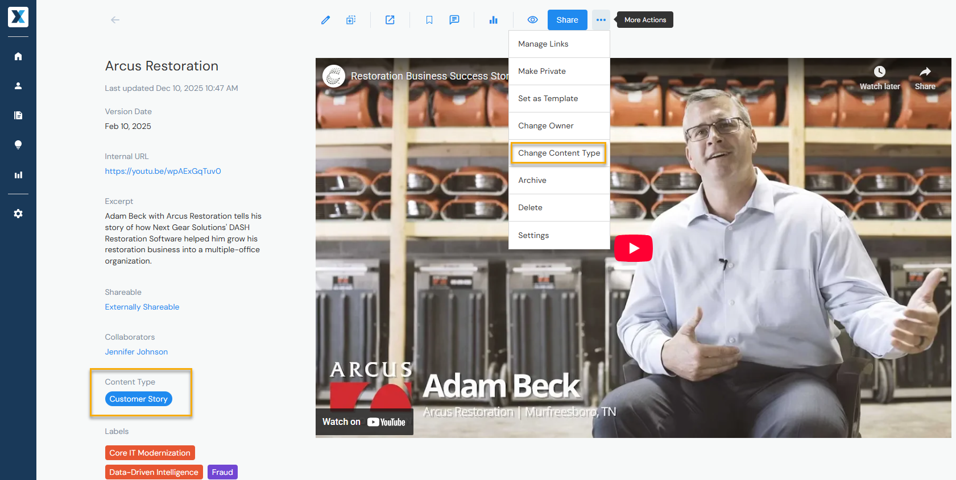Click the excerpt paragraph about Adam Beck

183,239
